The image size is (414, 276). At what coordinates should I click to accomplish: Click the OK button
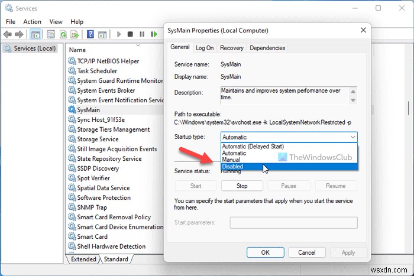[266, 252]
